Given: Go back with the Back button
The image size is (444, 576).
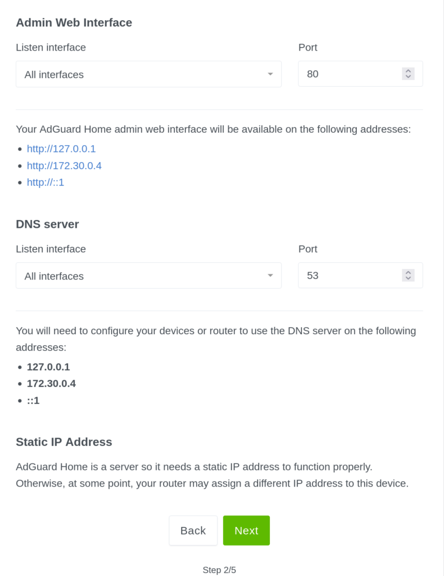Looking at the screenshot, I should pos(193,530).
